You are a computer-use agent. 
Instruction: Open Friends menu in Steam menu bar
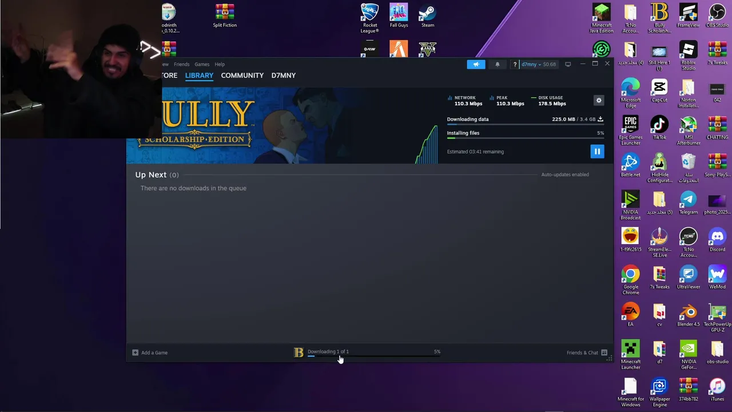point(181,64)
